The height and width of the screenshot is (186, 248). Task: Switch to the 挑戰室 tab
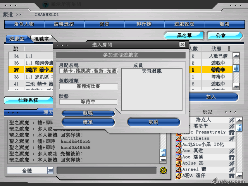41,39
